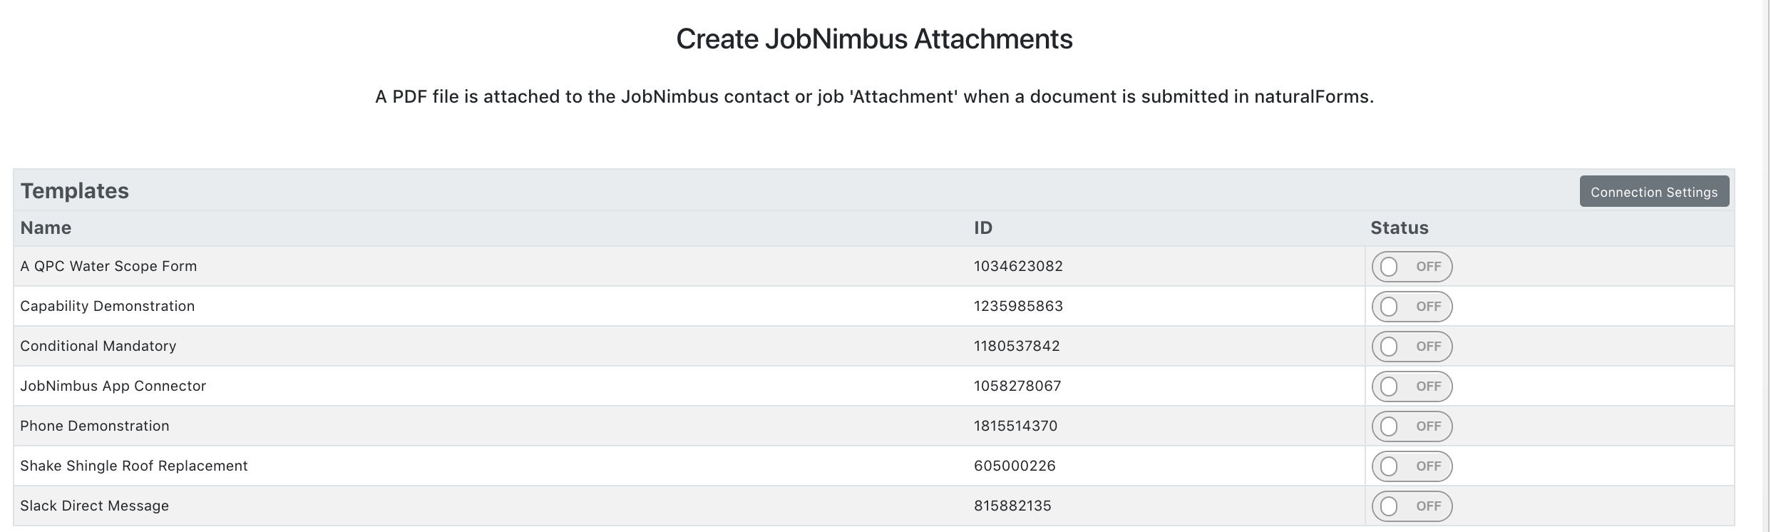Click template ID 1034623082

click(x=1018, y=266)
